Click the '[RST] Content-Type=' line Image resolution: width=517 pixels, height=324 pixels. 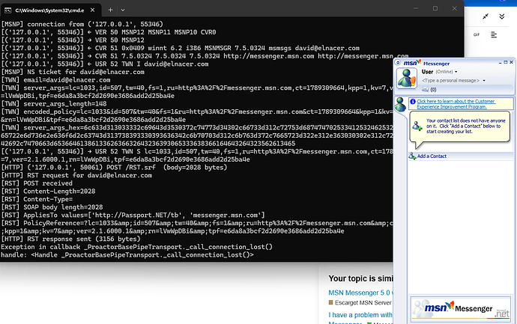37,199
